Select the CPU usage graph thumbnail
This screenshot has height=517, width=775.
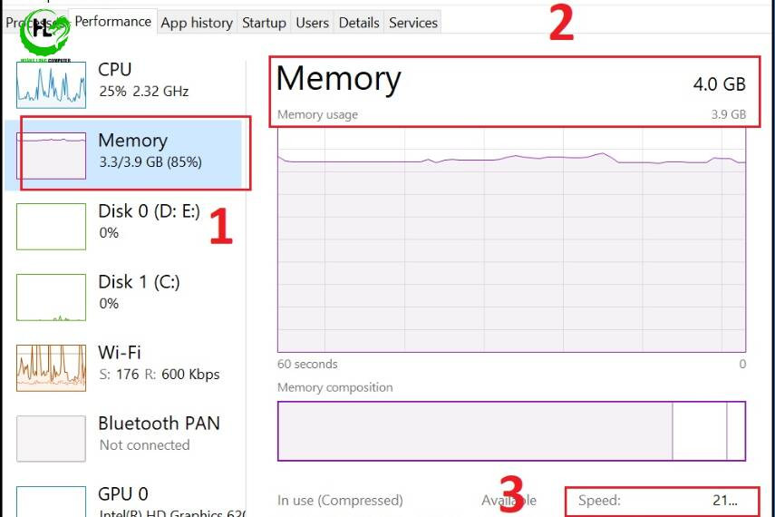(x=51, y=85)
